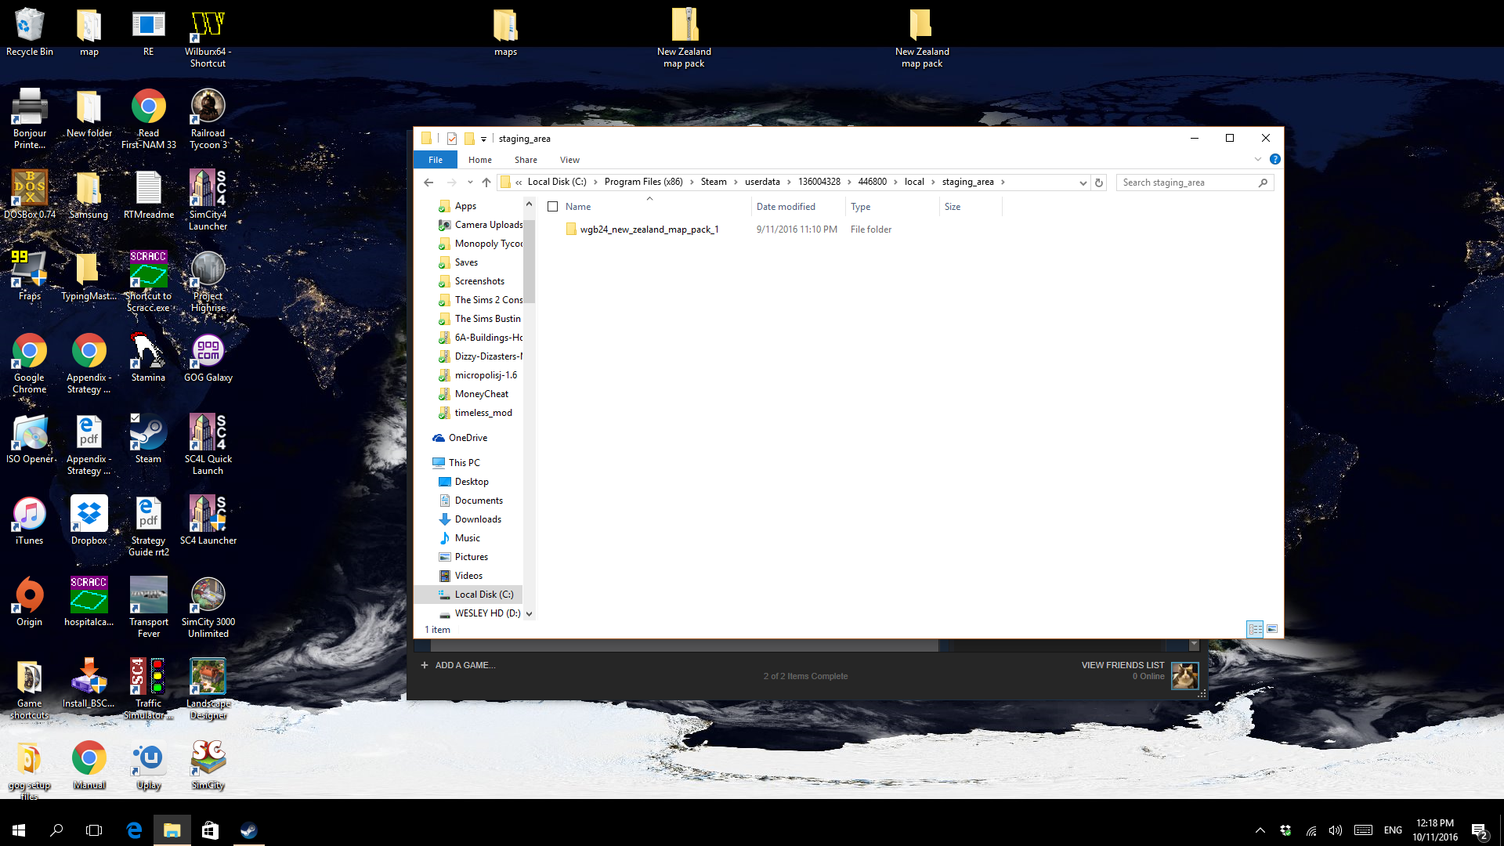
Task: Click the navigation pane scrollbar down arrow
Action: click(x=530, y=613)
